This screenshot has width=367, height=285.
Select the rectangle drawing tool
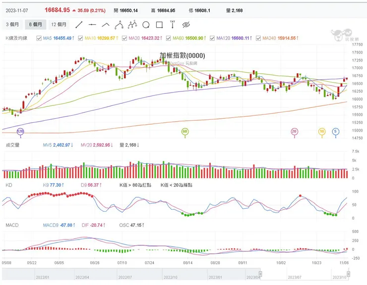pos(159,24)
